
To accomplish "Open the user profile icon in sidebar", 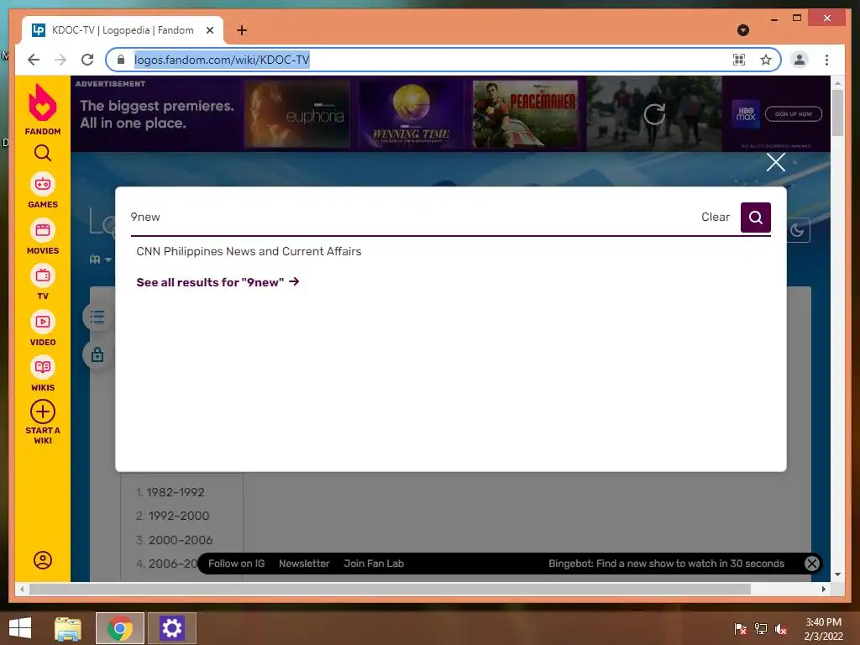I will 43,560.
